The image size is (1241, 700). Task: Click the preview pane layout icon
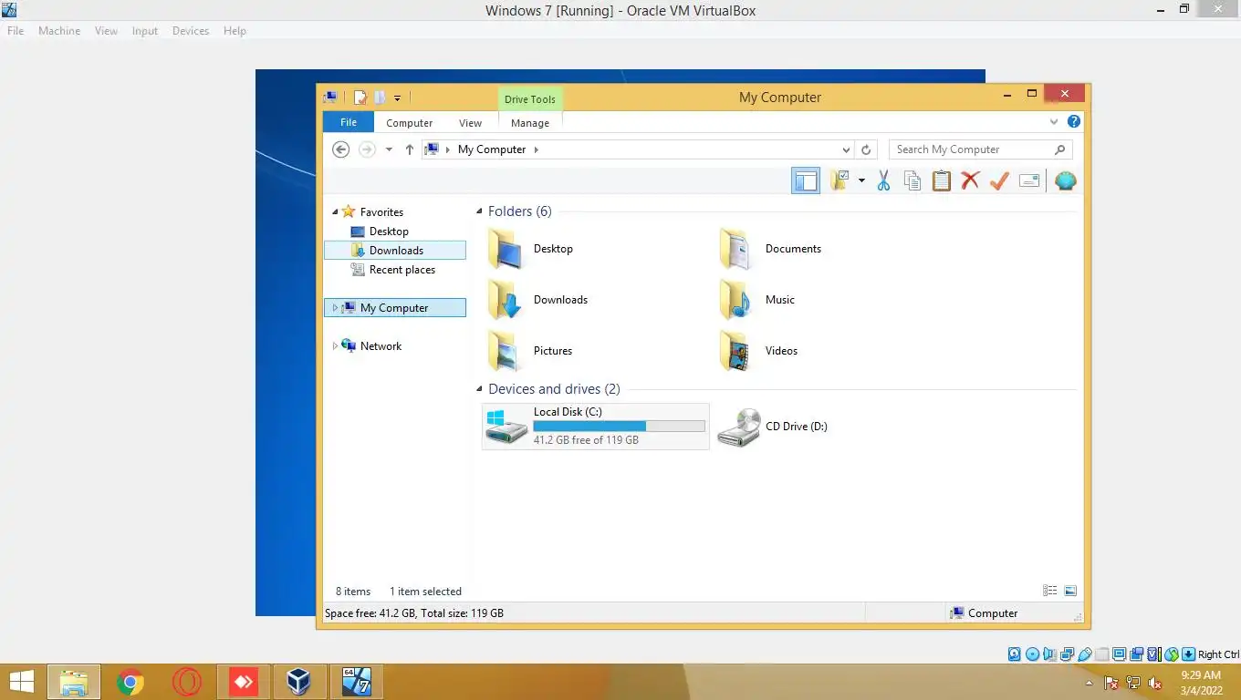pos(806,180)
